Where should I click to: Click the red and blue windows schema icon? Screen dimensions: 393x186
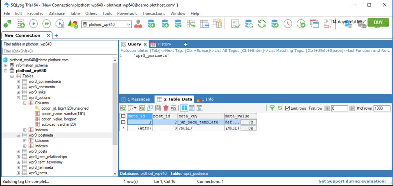315,24
